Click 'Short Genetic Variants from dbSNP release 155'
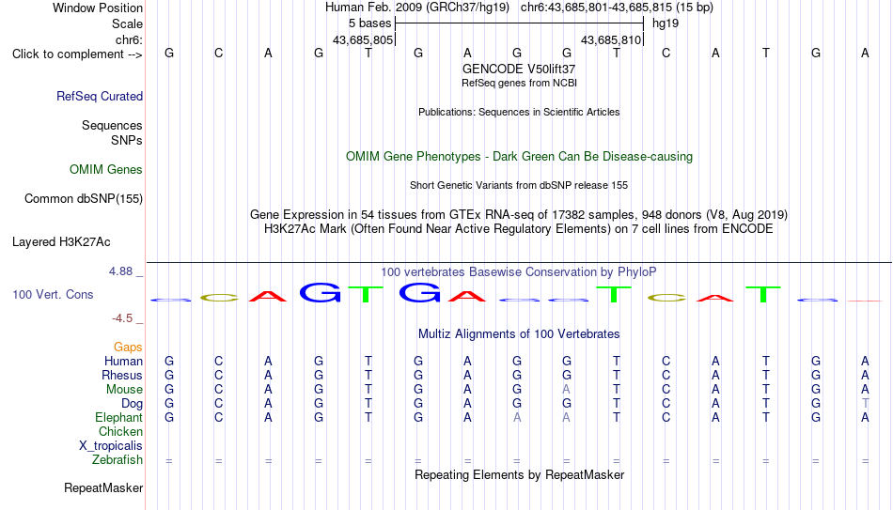The width and height of the screenshot is (893, 510). [x=519, y=186]
